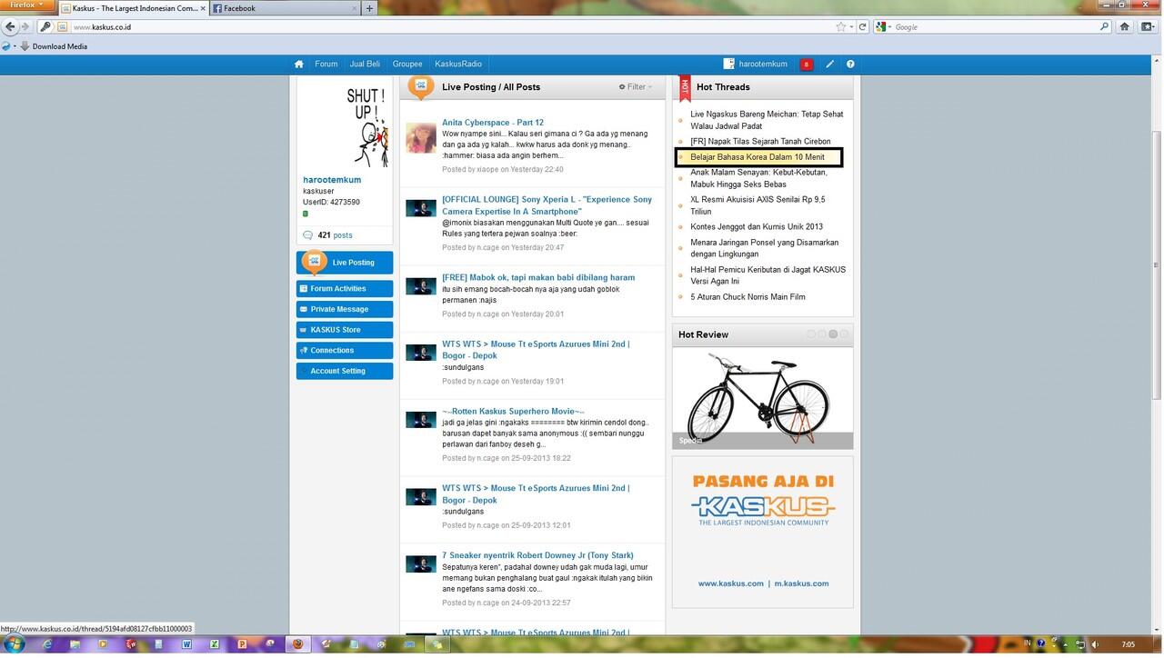Open Private Message sidebar button

pos(345,309)
